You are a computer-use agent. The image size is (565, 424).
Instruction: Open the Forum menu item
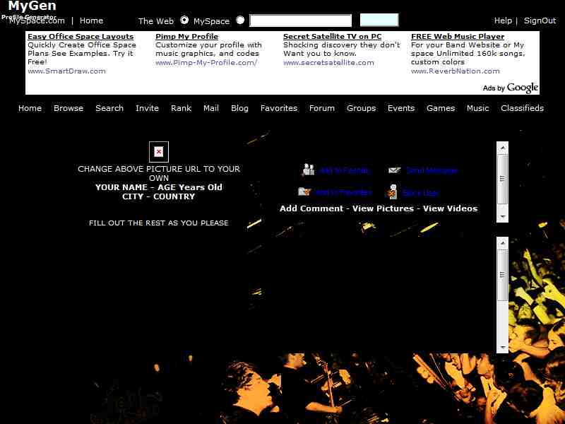tap(322, 108)
